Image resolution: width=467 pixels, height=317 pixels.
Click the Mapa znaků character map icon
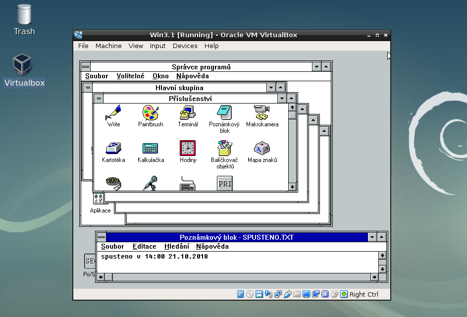pos(262,148)
